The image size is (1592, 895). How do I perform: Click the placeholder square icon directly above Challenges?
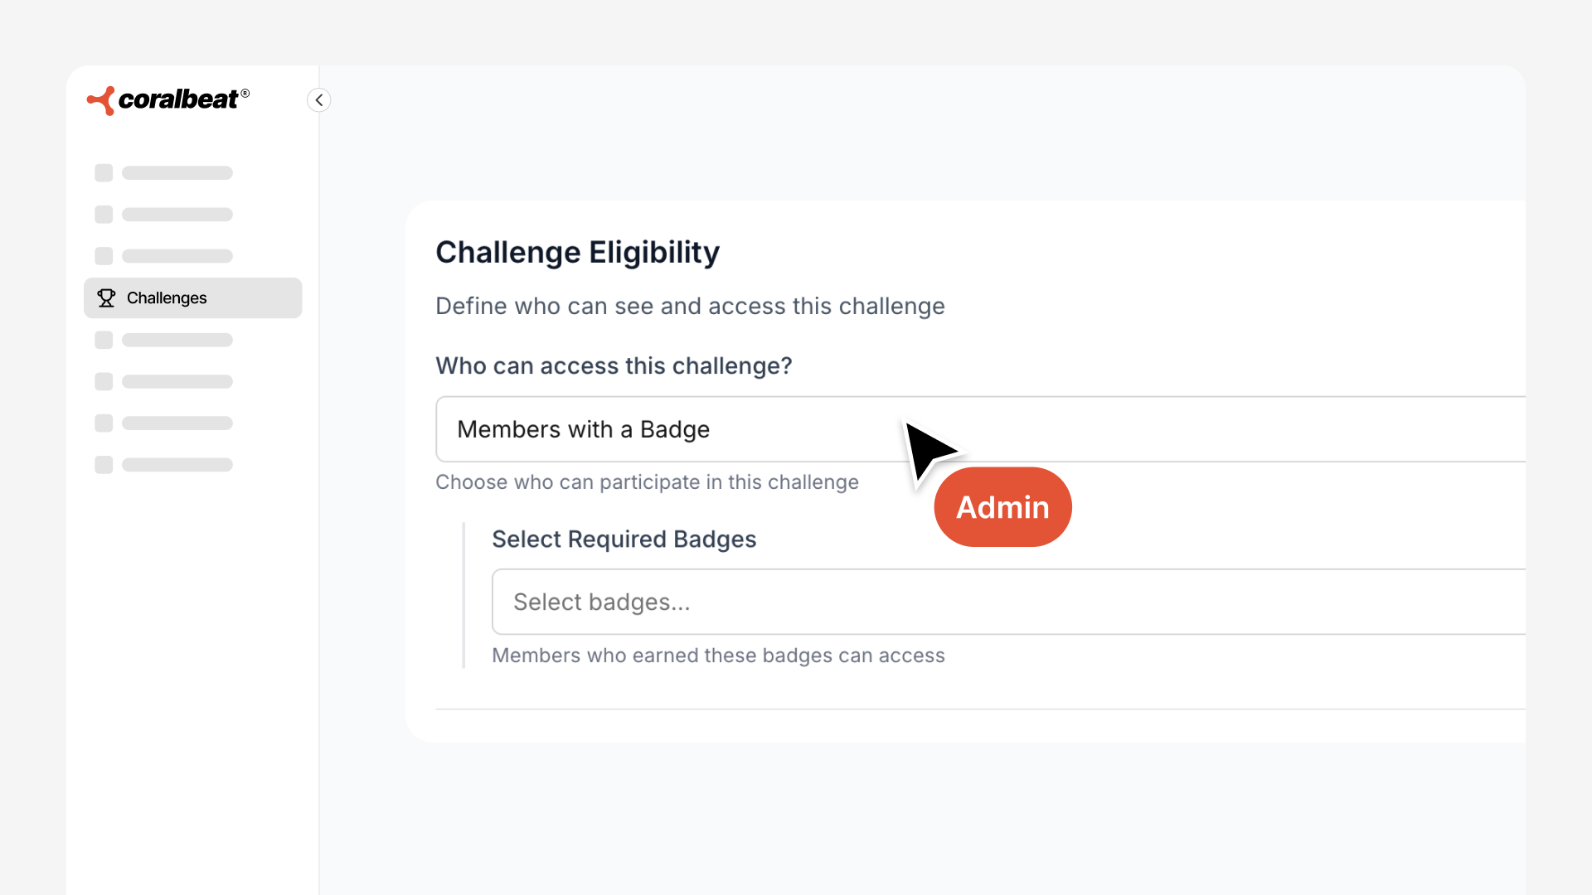[104, 256]
